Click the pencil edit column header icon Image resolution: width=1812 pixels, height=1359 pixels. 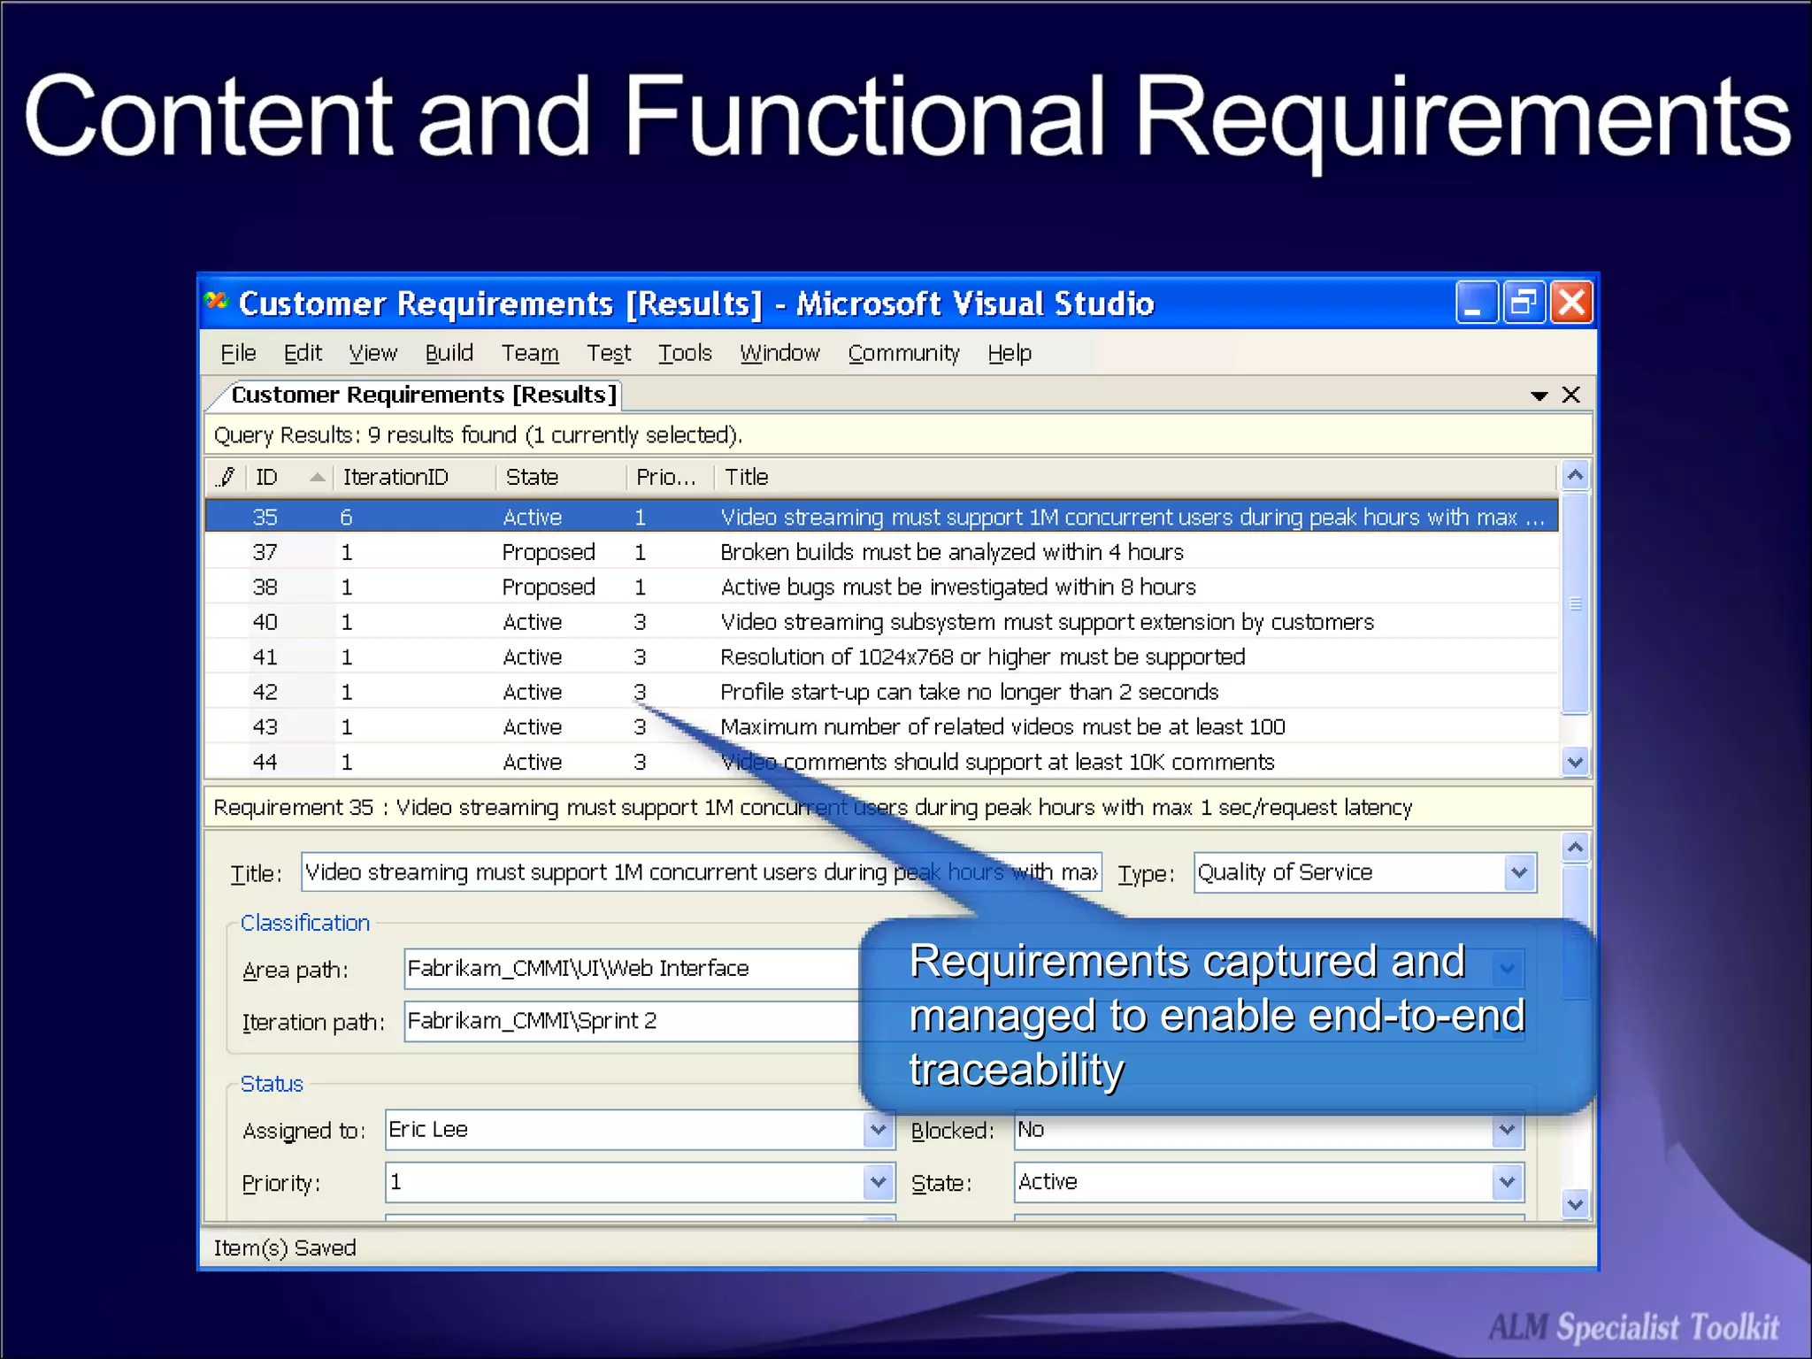coord(226,477)
